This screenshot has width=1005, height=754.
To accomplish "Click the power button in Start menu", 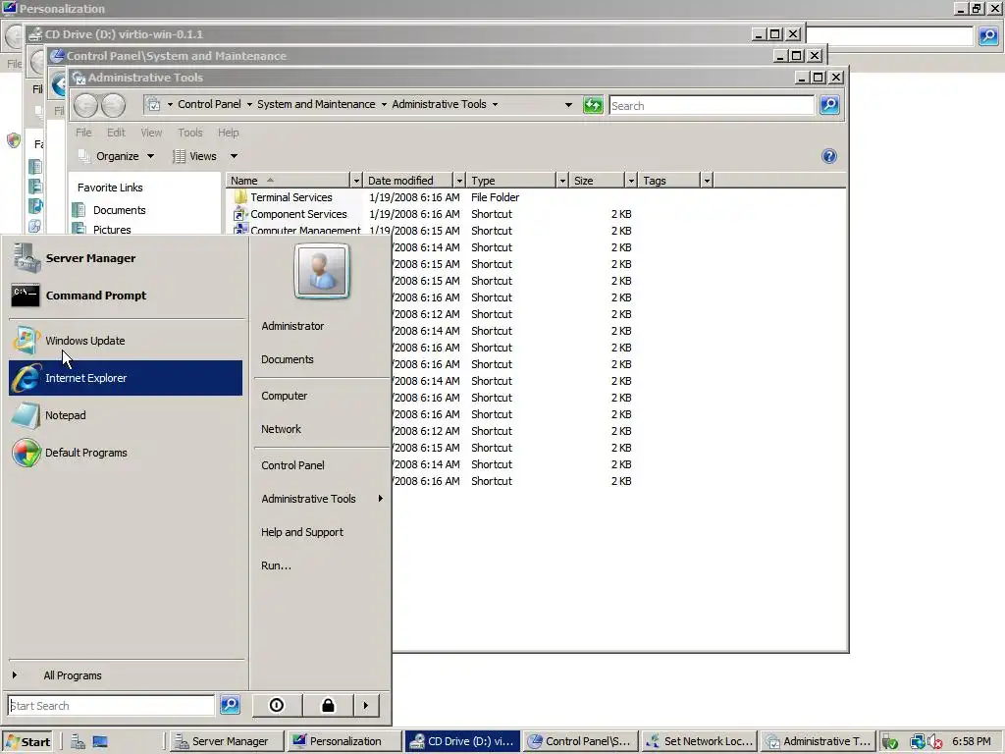I will [x=277, y=705].
